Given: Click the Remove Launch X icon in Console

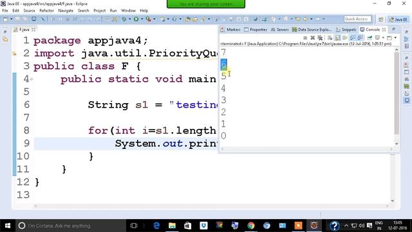Looking at the screenshot, I should tap(313, 38).
